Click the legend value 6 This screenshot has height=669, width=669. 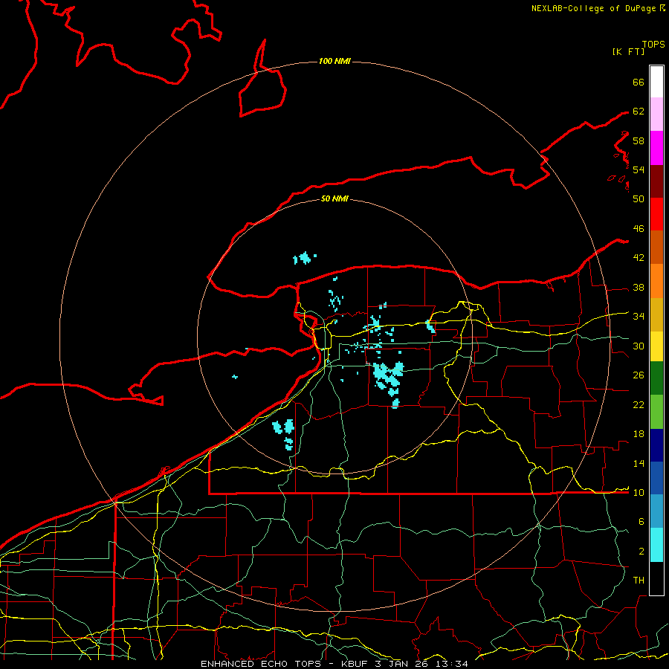click(641, 521)
